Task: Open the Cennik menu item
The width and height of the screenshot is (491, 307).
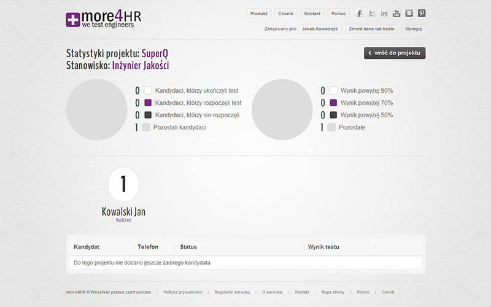Action: click(285, 14)
